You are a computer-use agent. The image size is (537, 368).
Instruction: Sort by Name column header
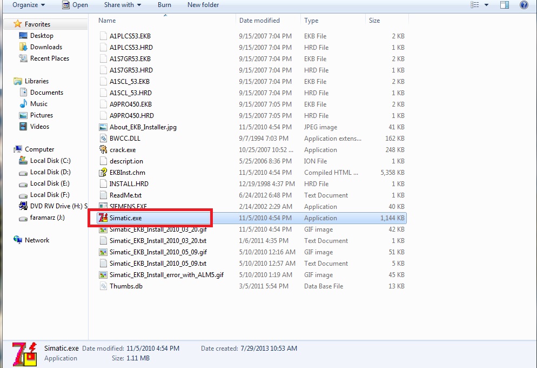click(x=107, y=21)
